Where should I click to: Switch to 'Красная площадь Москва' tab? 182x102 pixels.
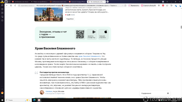click(x=77, y=2)
